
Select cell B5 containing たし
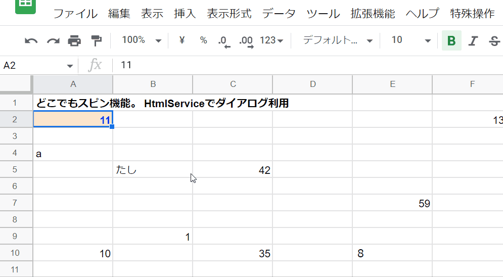point(153,169)
